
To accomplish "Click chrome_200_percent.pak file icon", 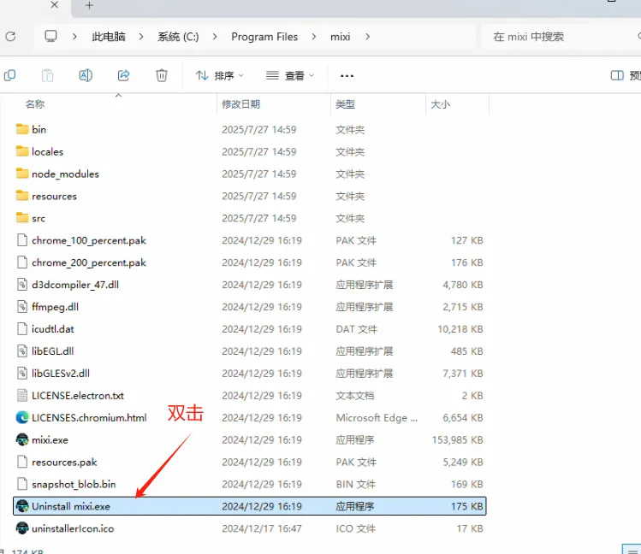I will (22, 262).
